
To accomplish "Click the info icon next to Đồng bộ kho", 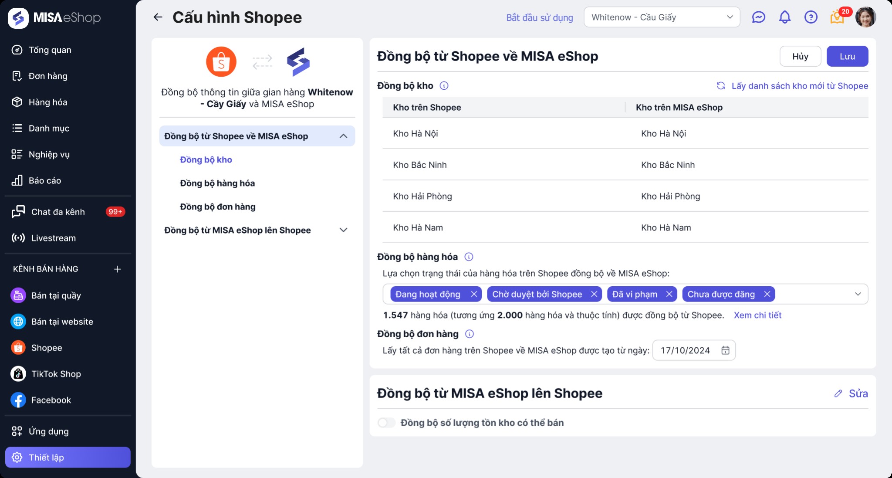I will pyautogui.click(x=444, y=86).
